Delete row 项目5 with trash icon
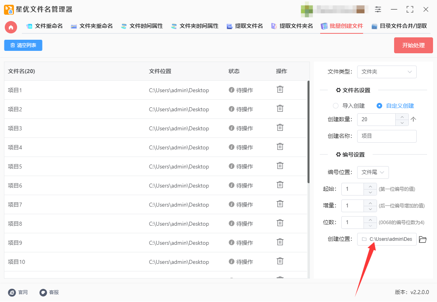437x302 pixels. (x=280, y=166)
